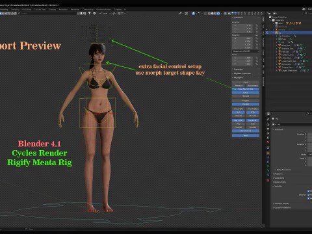This screenshot has height=234, width=312.
Task: Select Hair_Geo mesh in the outliner
Action: (x=285, y=52)
